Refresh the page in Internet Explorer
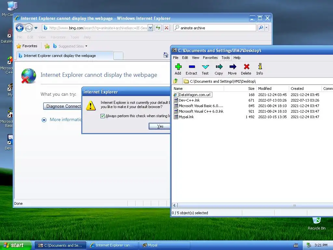Viewport: 333px width, 250px height. pyautogui.click(x=158, y=28)
